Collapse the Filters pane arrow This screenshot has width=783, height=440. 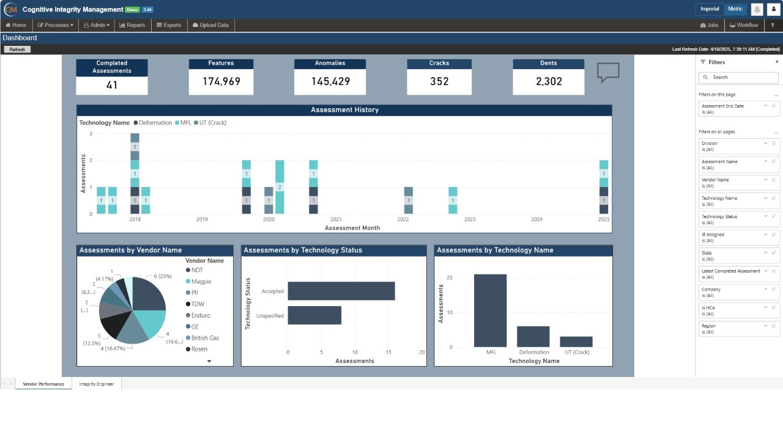[777, 62]
